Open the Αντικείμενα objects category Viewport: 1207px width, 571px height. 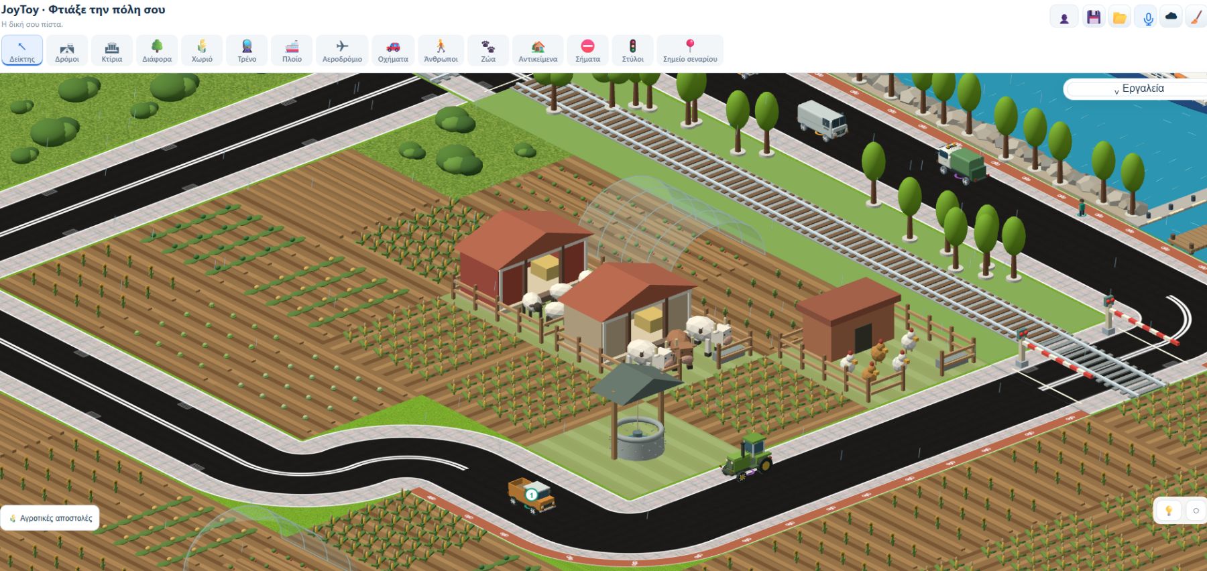coord(538,50)
